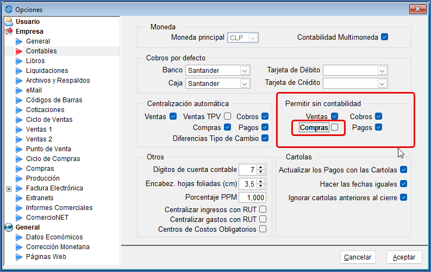Open Factura Electrónica options
431x272 pixels.
coord(54,188)
